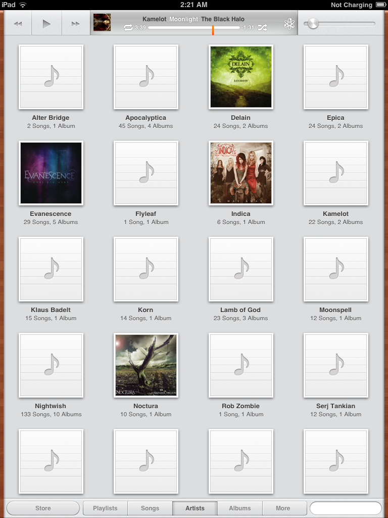Image resolution: width=388 pixels, height=518 pixels.
Task: Tap the Wi-Fi status icon
Action: [22, 5]
